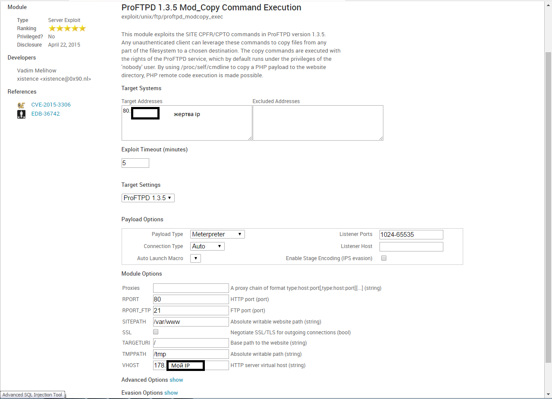The width and height of the screenshot is (552, 399).
Task: Focus the TARGETURI input field
Action: coord(191,343)
